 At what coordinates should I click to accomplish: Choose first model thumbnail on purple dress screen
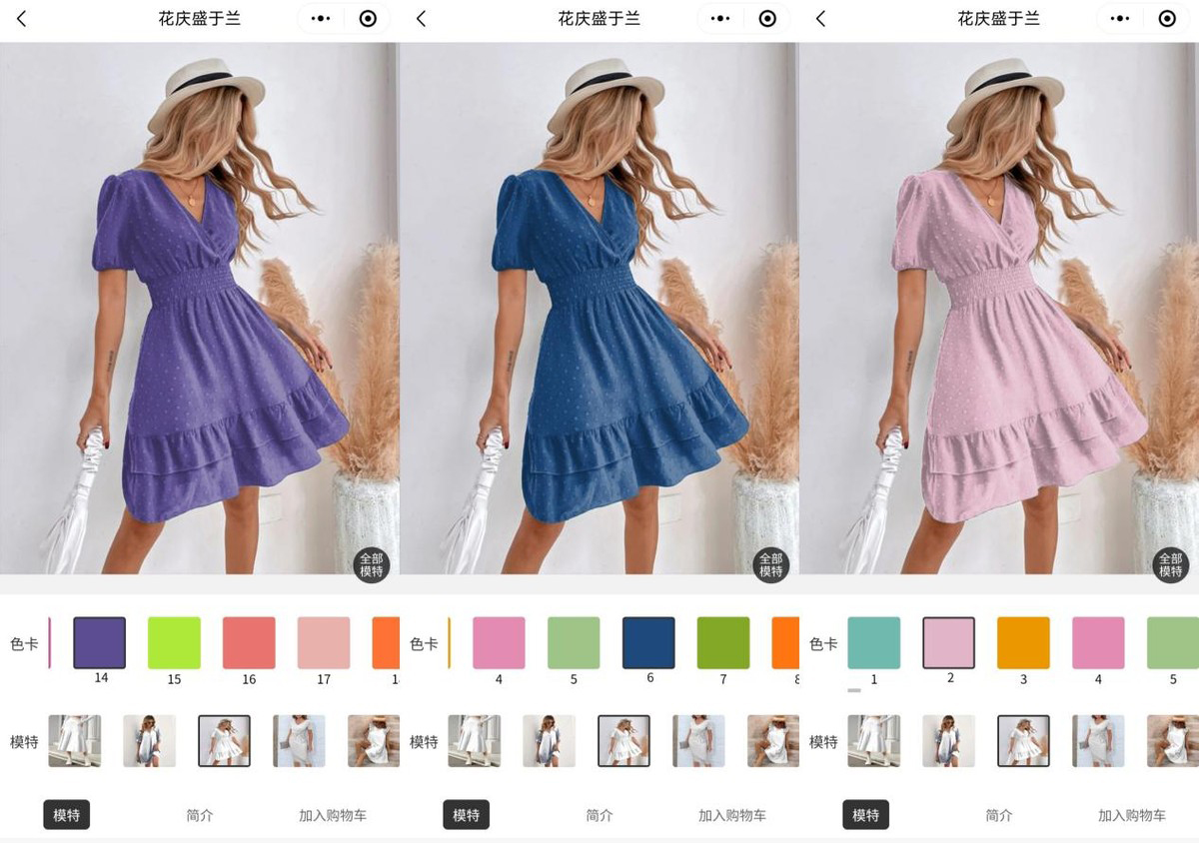pos(75,741)
